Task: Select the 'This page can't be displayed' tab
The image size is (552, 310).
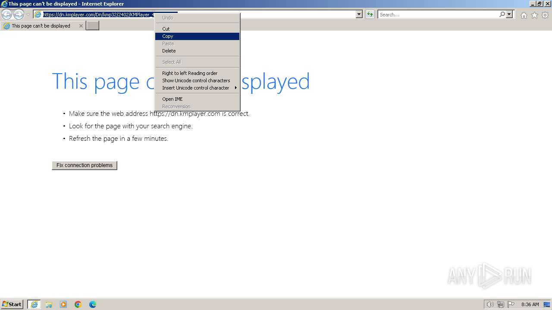Action: 42,26
